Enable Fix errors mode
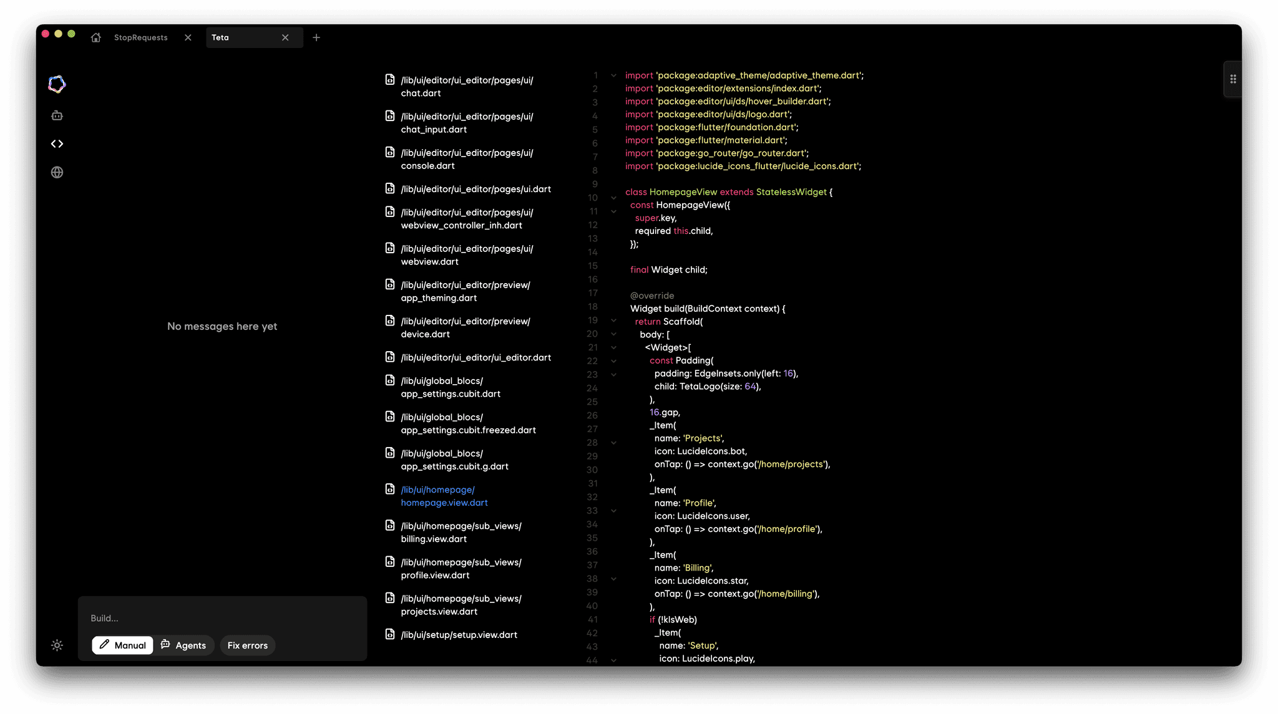The image size is (1278, 714). (247, 645)
